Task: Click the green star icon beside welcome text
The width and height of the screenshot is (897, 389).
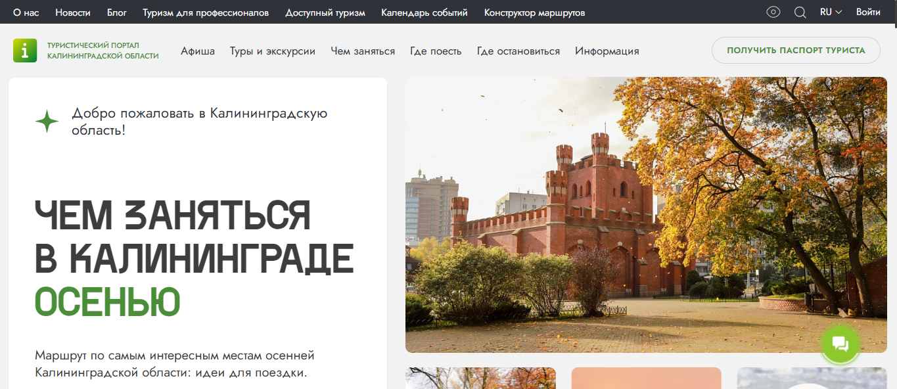Action: (x=47, y=122)
